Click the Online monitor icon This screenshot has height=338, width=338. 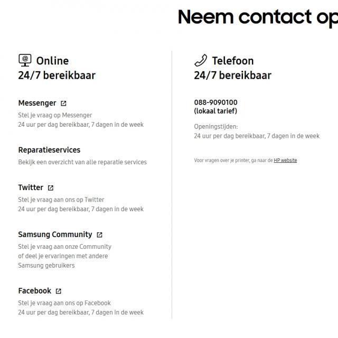tap(25, 60)
